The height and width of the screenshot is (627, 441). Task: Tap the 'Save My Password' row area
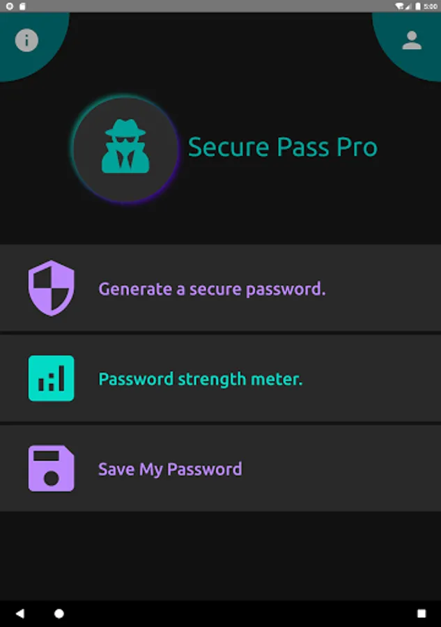[220, 469]
